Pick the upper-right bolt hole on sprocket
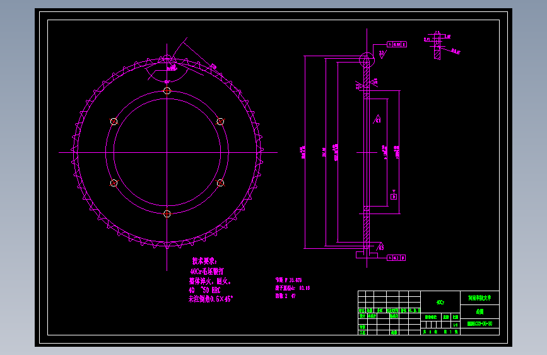547x355 pixels. 220,121
